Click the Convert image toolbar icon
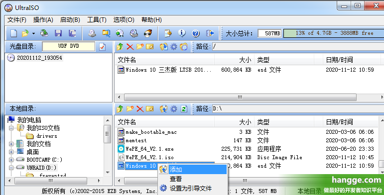The height and width of the screenshot is (195, 384). [x=120, y=33]
